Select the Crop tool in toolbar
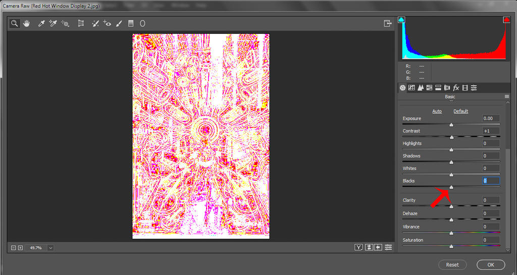 (81, 23)
